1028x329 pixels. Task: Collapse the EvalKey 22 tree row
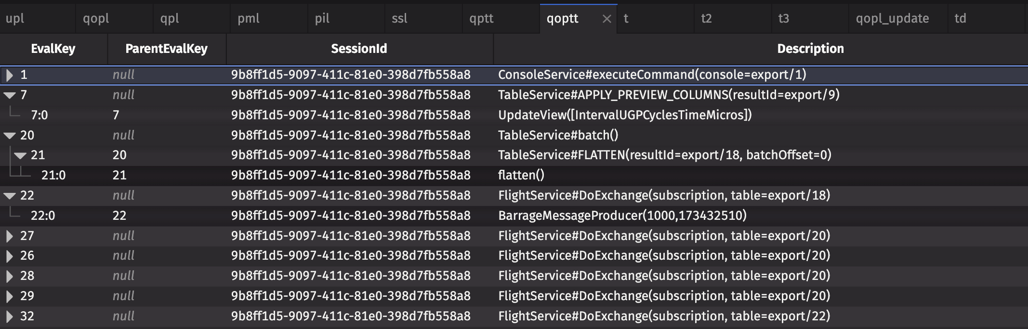tap(10, 196)
